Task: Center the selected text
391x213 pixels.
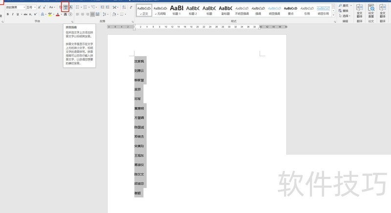Action: 83,14
